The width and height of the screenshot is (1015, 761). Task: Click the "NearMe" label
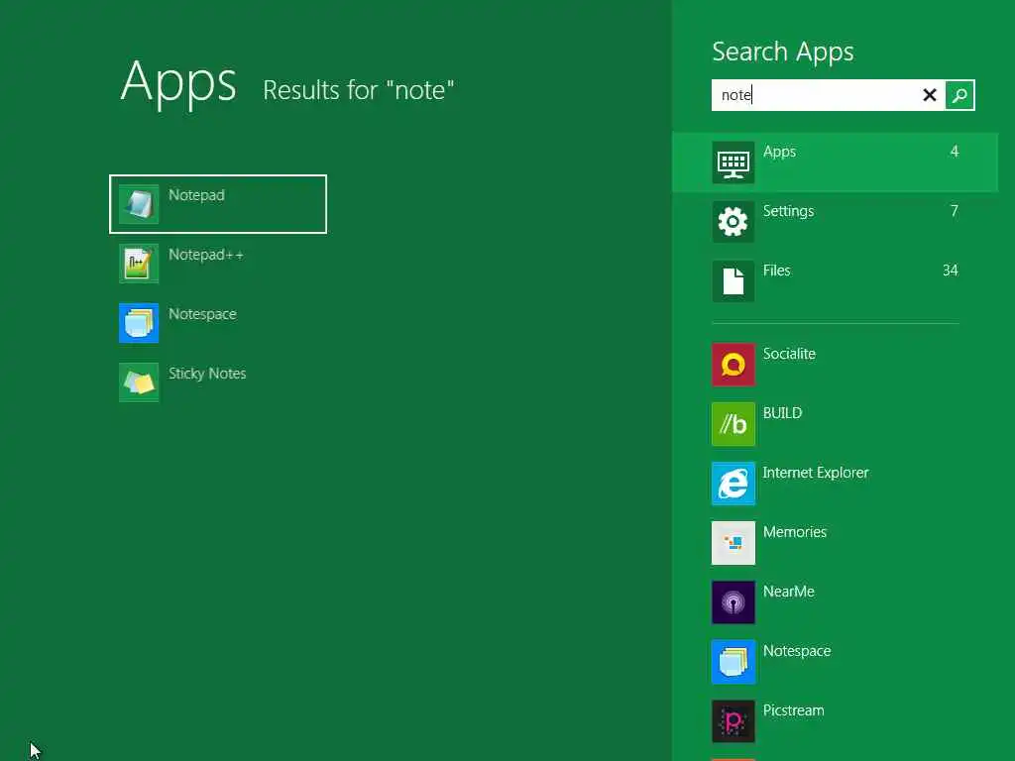[x=788, y=592]
